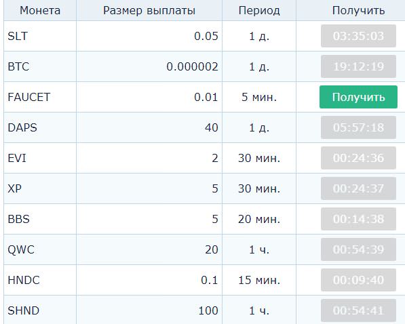
Task: Click the BBS timer button 00:14:38
Action: (x=358, y=219)
